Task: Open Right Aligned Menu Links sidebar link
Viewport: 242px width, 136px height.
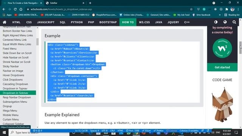Action: tap(18, 36)
